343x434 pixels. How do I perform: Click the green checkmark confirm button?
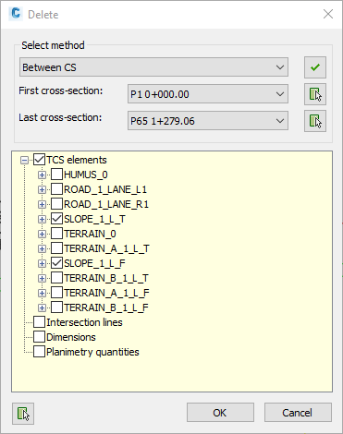315,67
